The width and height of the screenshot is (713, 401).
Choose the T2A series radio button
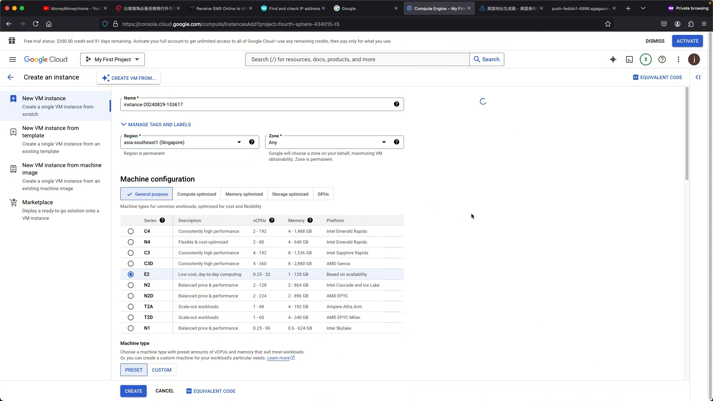(x=131, y=307)
